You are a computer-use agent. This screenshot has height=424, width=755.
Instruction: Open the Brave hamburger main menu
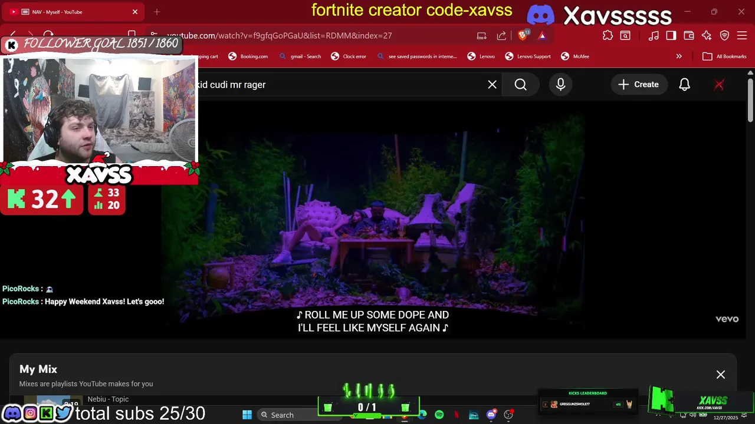point(743,35)
